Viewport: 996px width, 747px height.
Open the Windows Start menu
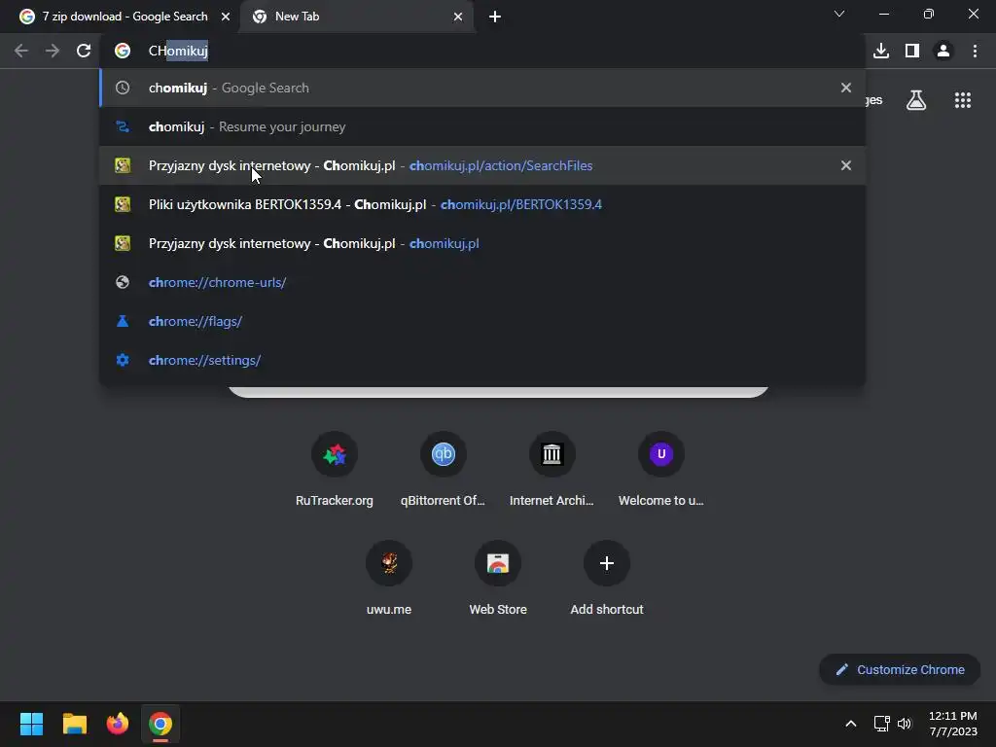(31, 724)
